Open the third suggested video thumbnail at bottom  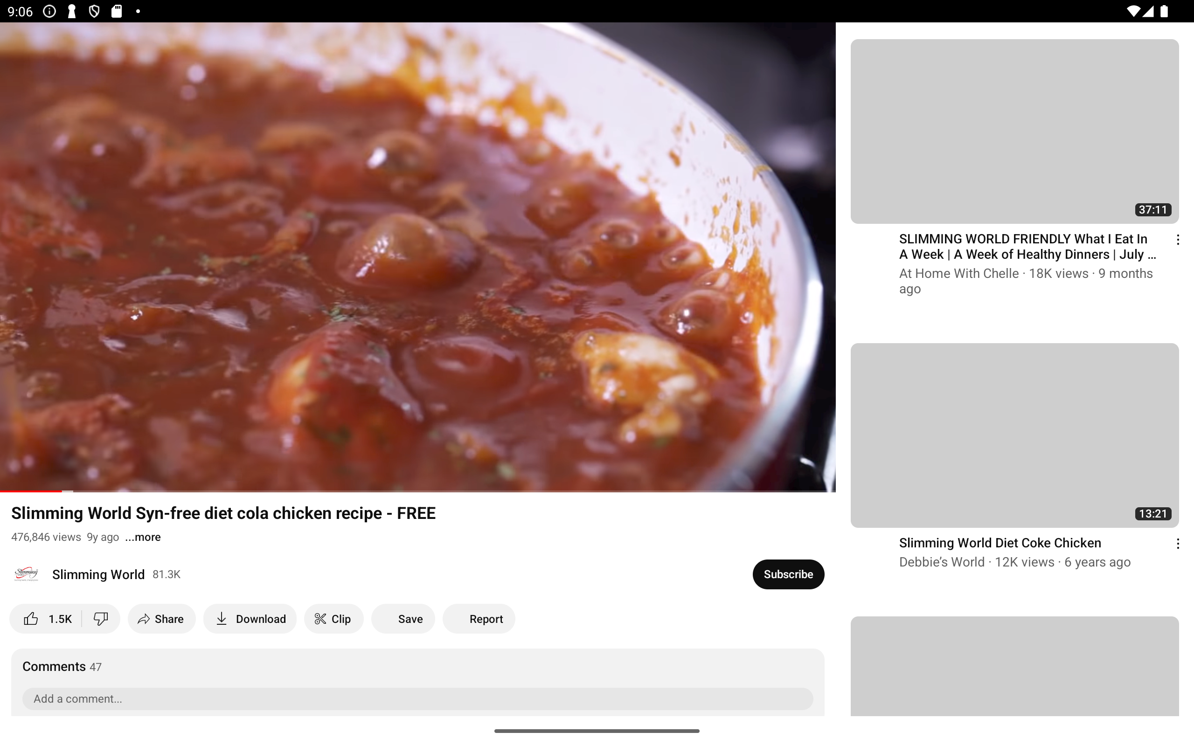pyautogui.click(x=1014, y=666)
